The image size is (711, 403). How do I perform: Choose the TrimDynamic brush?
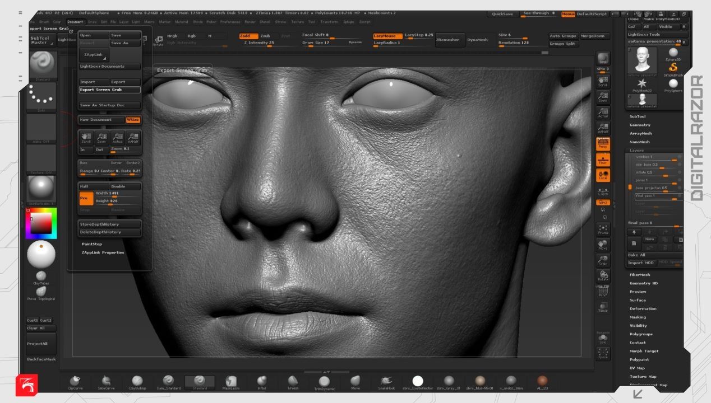click(324, 382)
